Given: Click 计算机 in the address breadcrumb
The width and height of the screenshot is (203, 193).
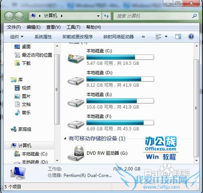Looking at the screenshot, I should [51, 16].
